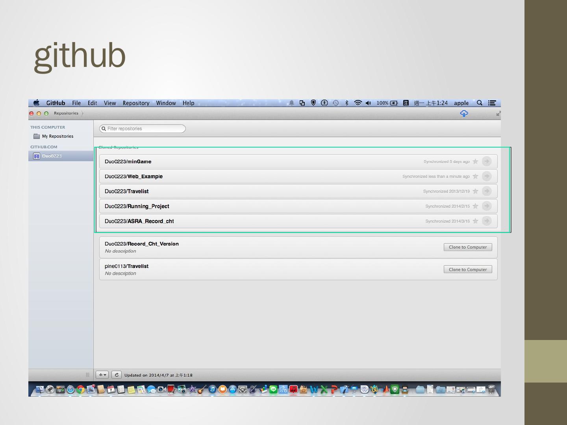The width and height of the screenshot is (567, 425).
Task: Open the Messages app in the Dock
Action: 152,390
